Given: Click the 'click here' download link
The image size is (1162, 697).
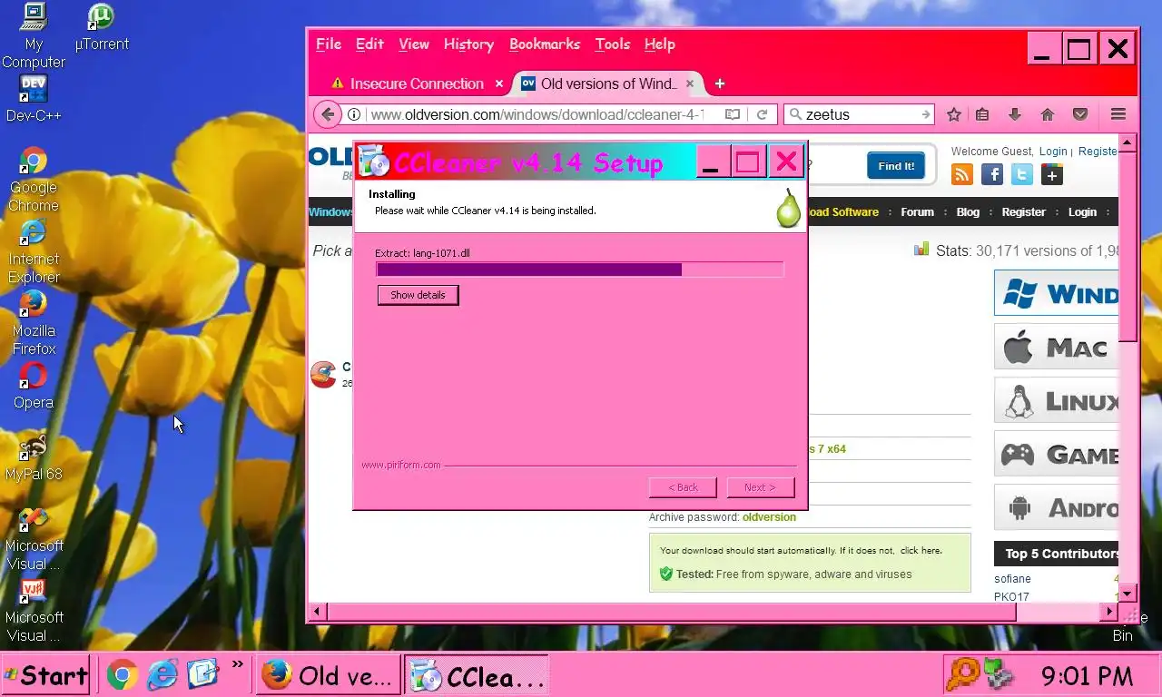Looking at the screenshot, I should (x=921, y=550).
